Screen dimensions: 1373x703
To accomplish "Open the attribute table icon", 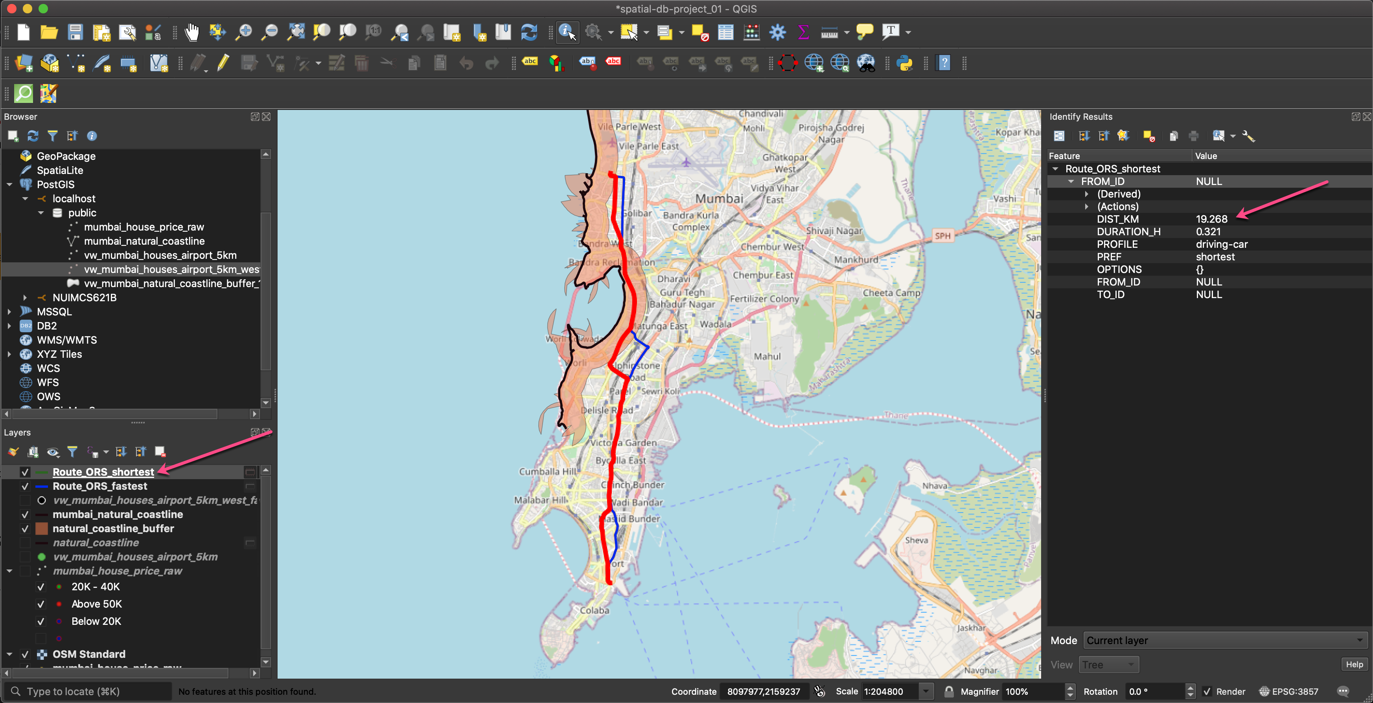I will click(x=725, y=33).
